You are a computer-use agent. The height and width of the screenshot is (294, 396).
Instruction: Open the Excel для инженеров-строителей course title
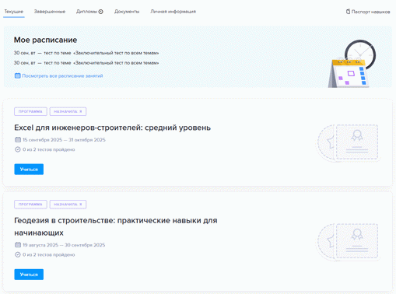(x=112, y=128)
